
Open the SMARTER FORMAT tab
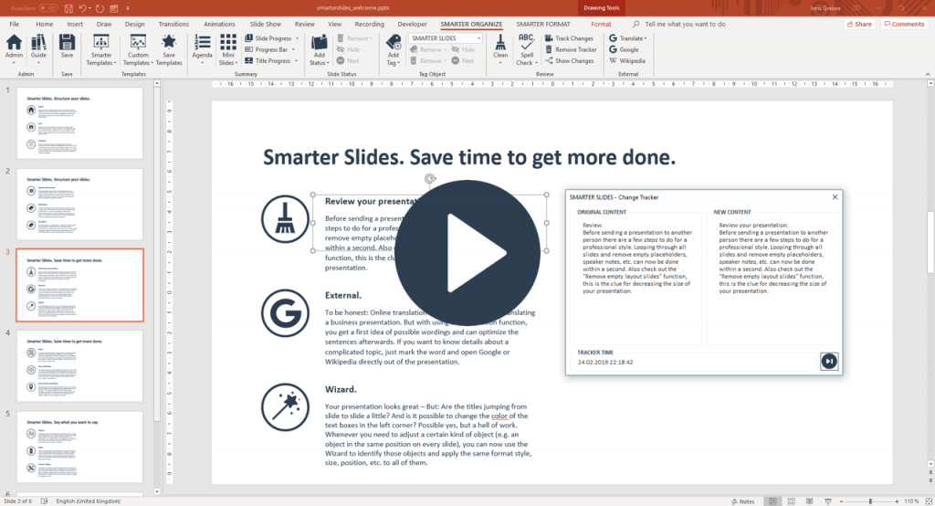(x=543, y=24)
